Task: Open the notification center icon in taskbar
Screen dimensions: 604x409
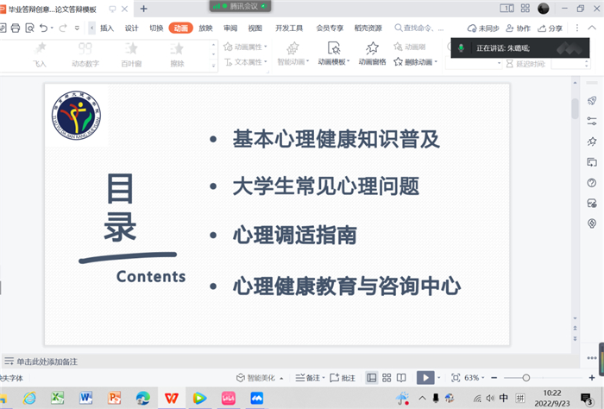Action: pos(586,399)
